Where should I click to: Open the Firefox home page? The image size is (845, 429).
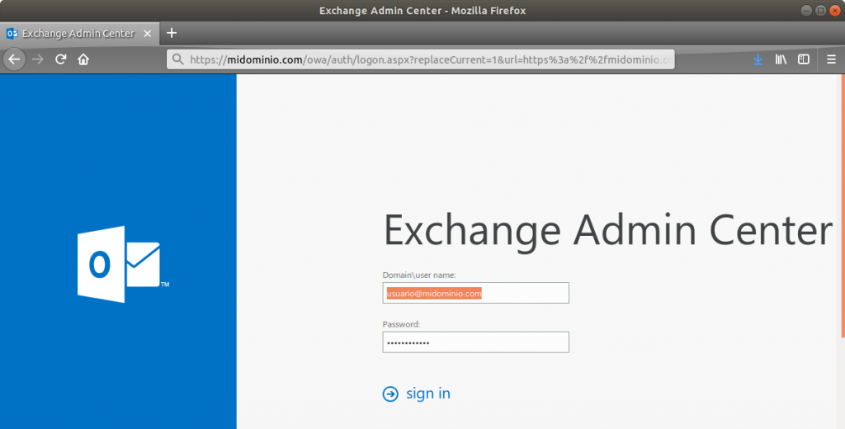pos(83,59)
